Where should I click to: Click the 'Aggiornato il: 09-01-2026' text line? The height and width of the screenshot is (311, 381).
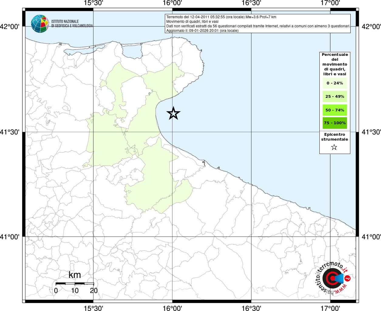[202, 31]
